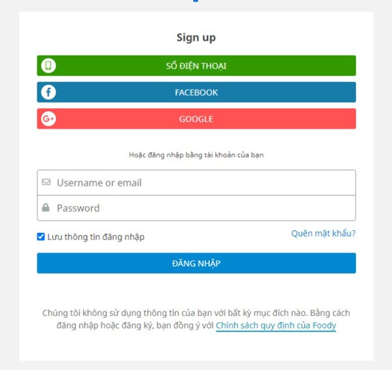Click the phone icon on the green button
392x370 pixels.
[48, 66]
